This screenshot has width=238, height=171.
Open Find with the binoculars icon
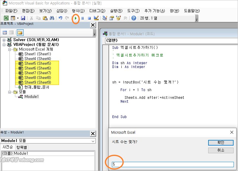point(52,18)
